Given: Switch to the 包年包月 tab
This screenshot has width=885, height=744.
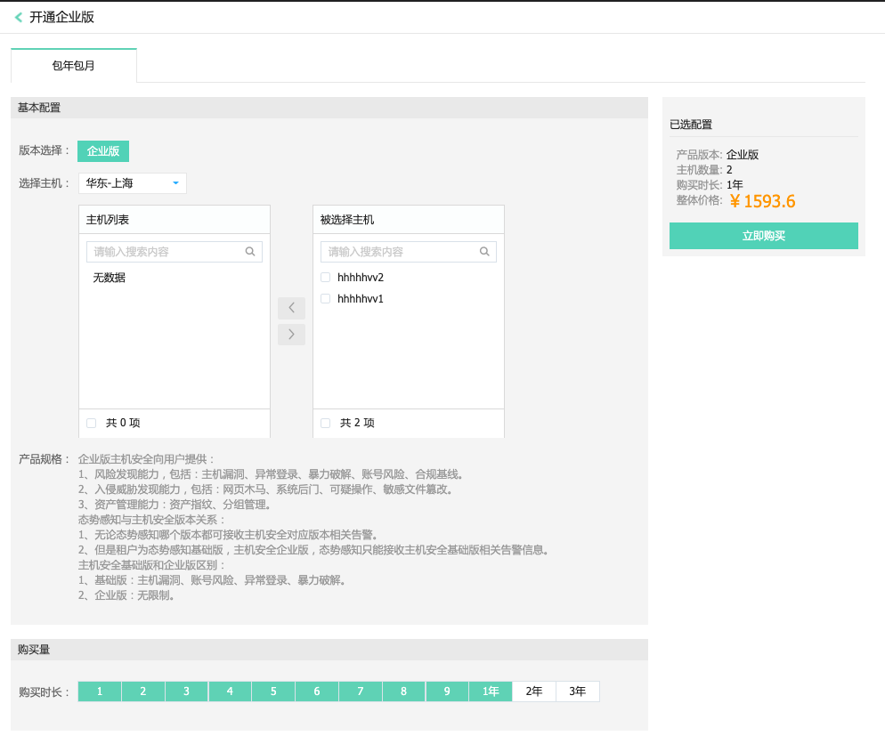Looking at the screenshot, I should coord(73,66).
